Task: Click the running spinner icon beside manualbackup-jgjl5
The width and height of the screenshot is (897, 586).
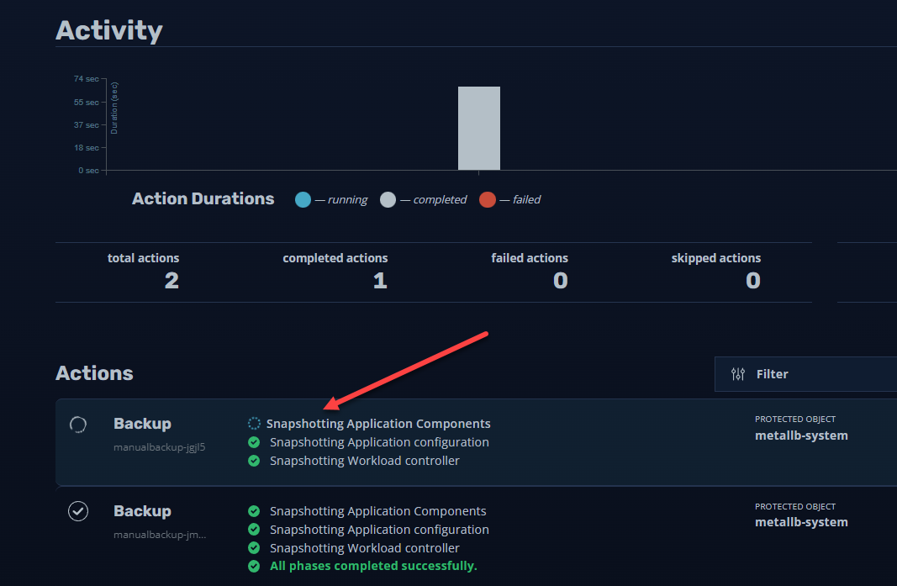Action: [78, 425]
